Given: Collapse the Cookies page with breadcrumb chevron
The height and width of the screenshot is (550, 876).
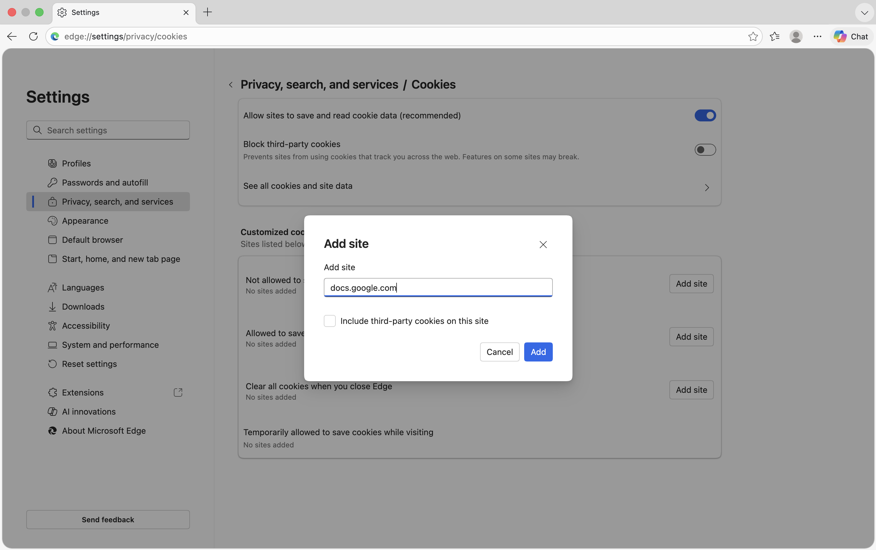Looking at the screenshot, I should 230,84.
